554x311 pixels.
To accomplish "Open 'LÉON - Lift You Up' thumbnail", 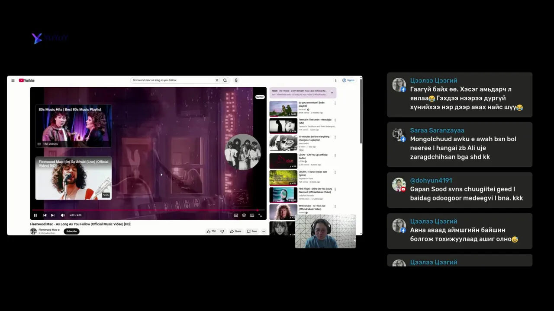I will 283,161.
